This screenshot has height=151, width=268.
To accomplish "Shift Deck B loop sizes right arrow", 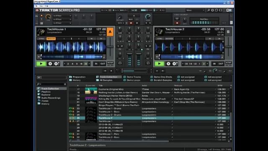I will tap(207, 64).
